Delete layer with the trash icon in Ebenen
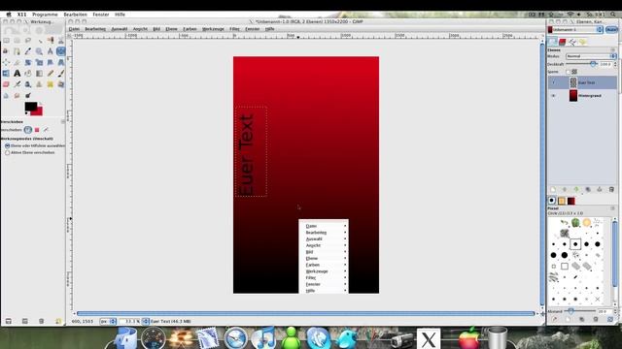Image resolution: width=622 pixels, height=349 pixels. pyautogui.click(x=611, y=190)
